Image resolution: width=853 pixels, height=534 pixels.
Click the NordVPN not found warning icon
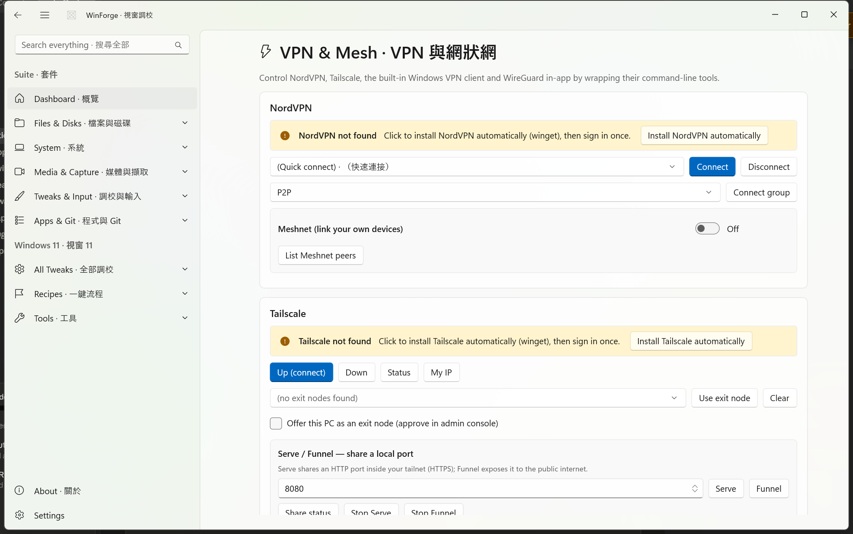click(x=285, y=136)
